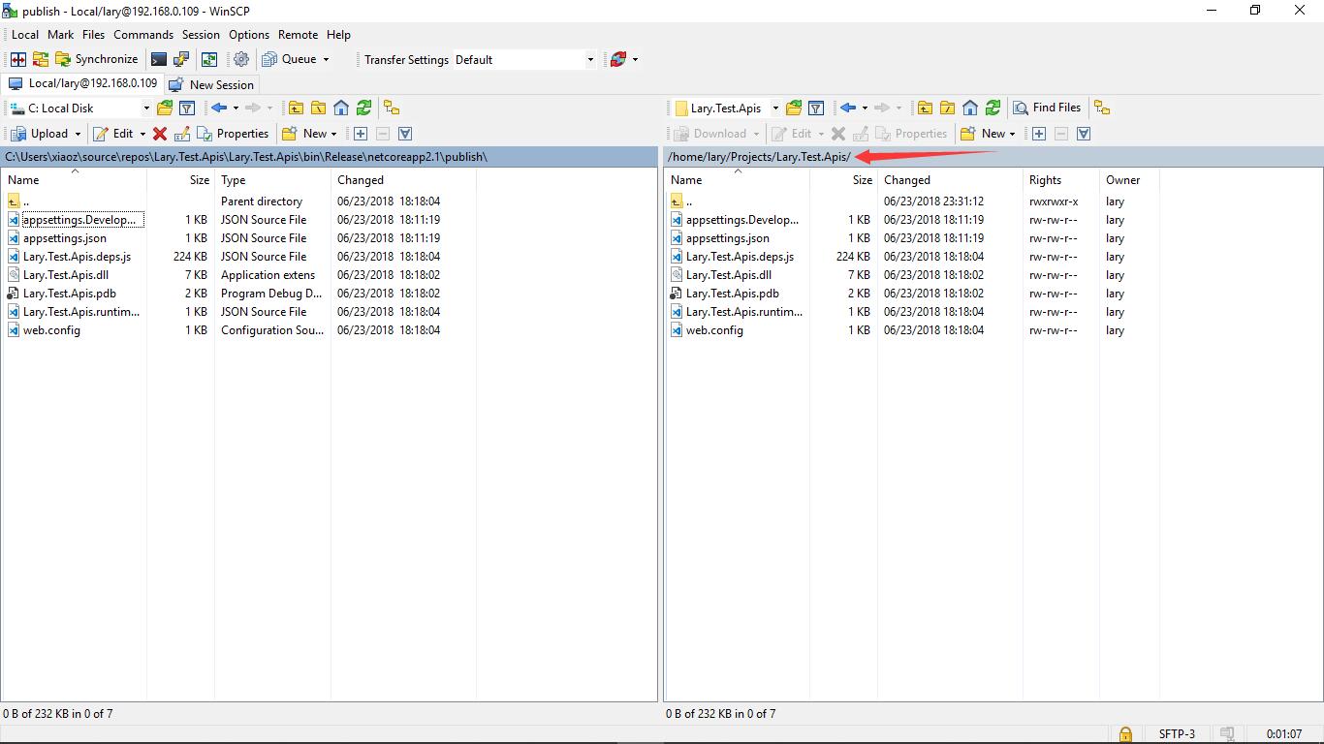The image size is (1324, 744).
Task: Click the local selection filter icon next to minus
Action: (x=405, y=134)
